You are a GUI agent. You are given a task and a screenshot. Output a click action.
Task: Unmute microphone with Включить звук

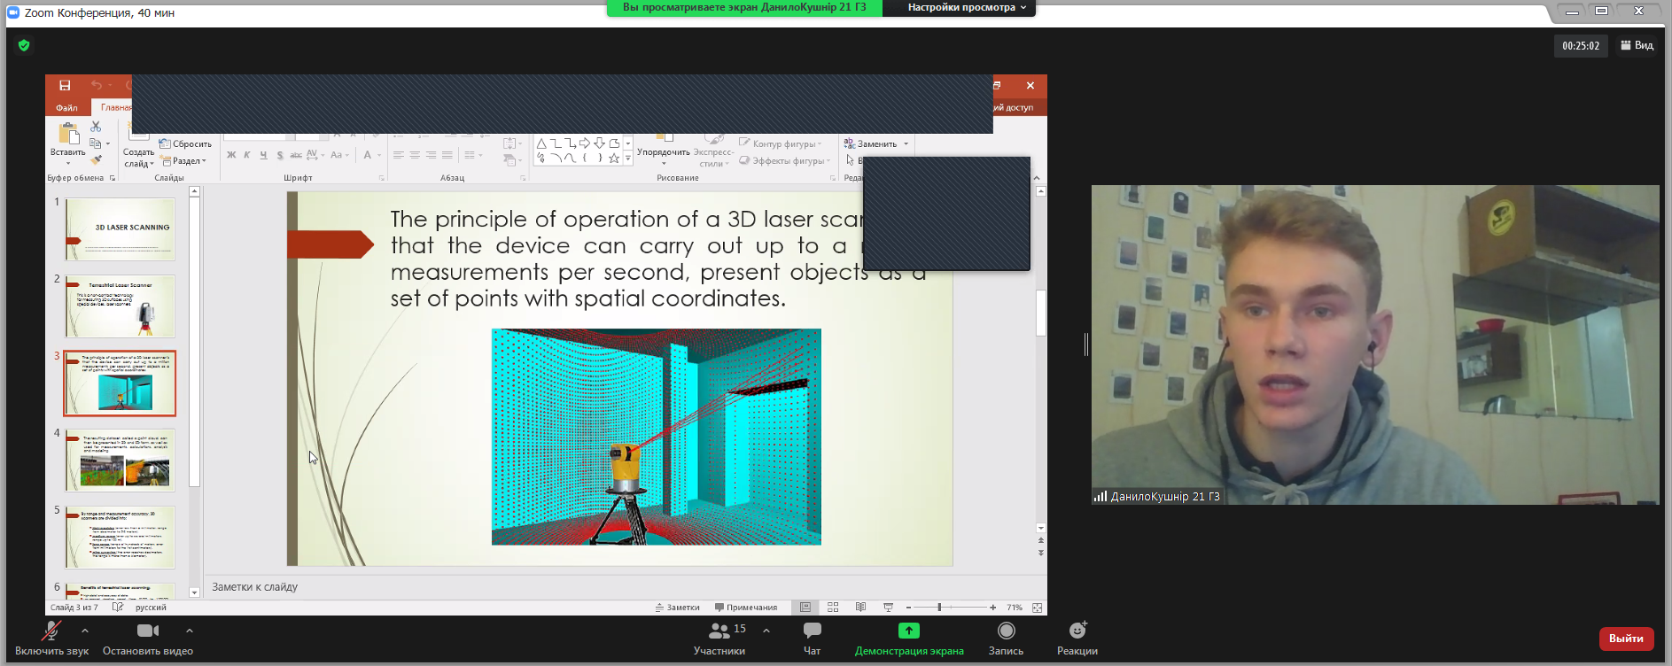pos(51,638)
